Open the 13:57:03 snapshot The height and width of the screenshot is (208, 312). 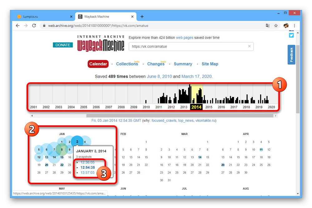88,172
